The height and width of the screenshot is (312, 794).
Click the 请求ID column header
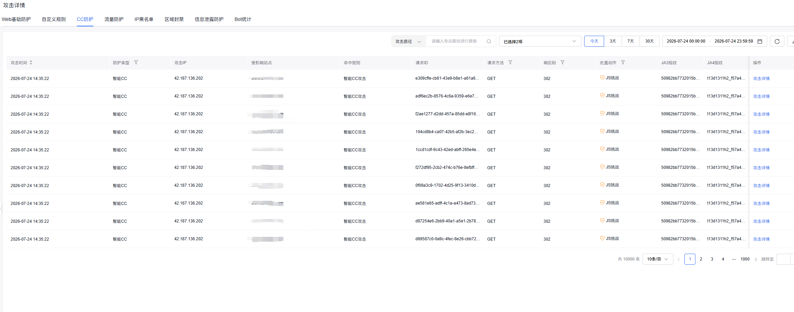click(x=422, y=63)
